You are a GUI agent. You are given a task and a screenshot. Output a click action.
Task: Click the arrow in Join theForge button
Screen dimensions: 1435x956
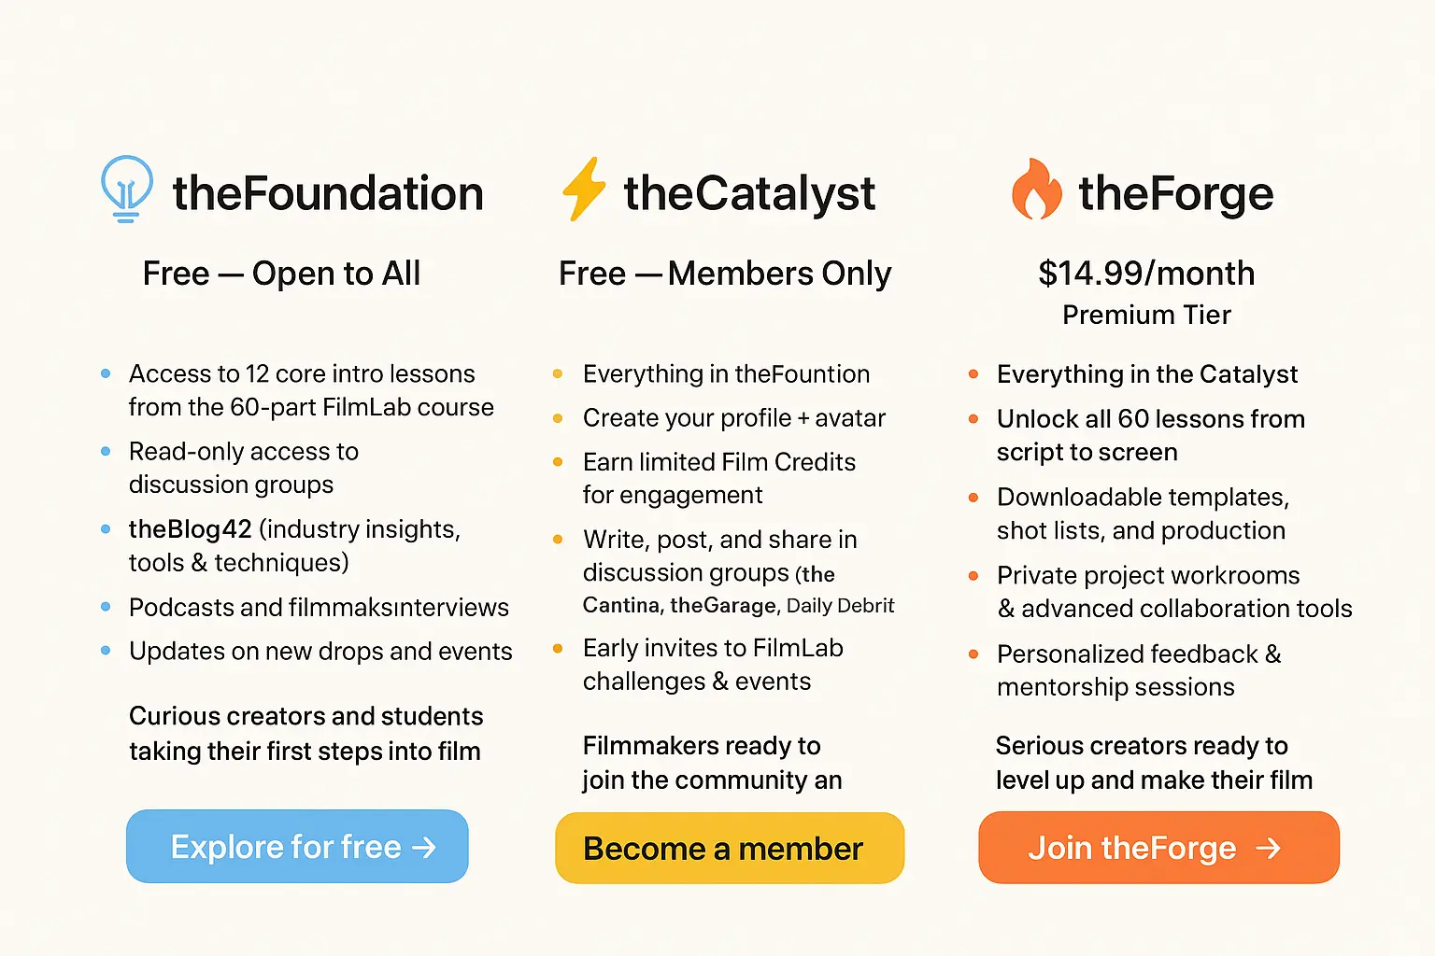point(1268,849)
